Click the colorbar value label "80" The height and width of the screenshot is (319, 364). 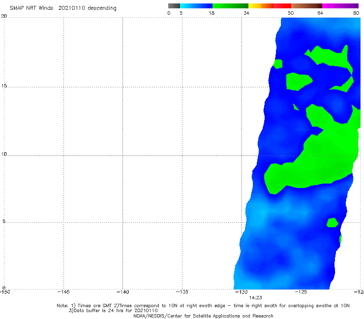click(x=356, y=13)
